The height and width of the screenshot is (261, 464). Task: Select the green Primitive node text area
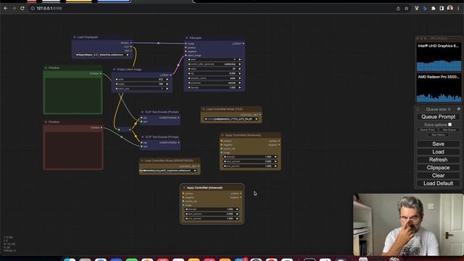72,95
